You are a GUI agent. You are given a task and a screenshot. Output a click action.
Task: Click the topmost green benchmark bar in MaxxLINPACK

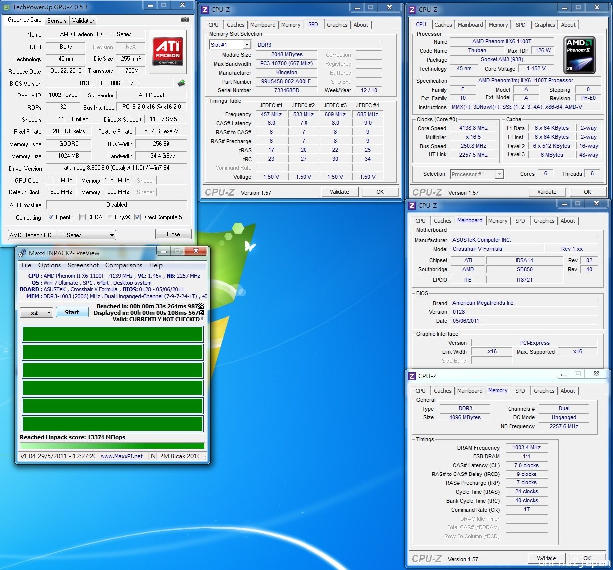point(112,335)
